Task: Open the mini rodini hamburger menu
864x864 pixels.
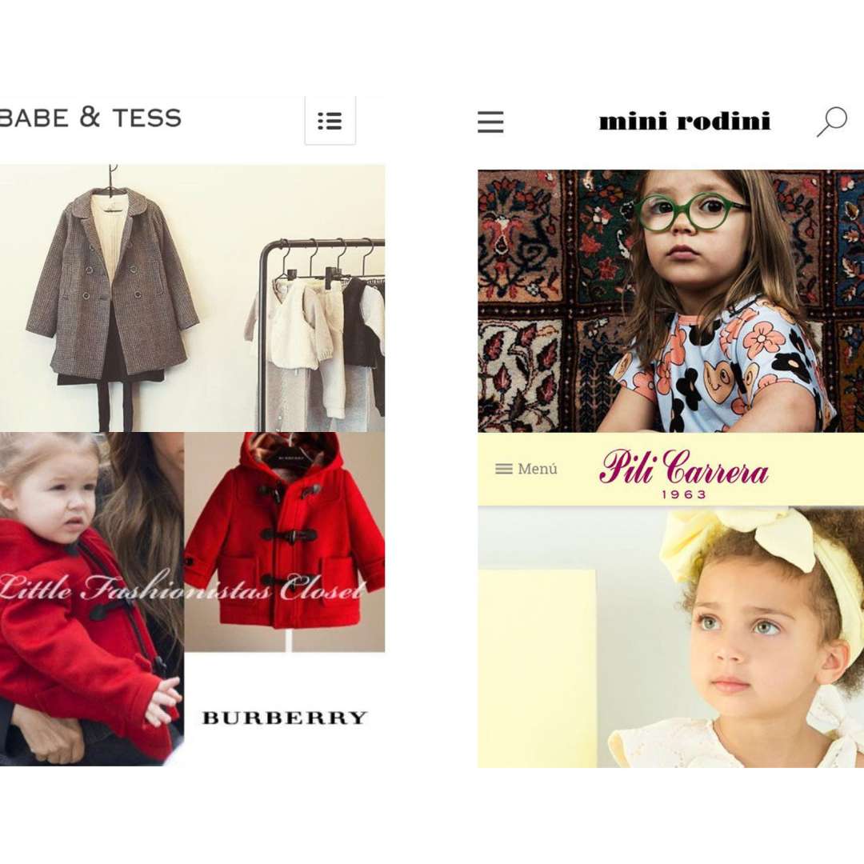Action: (490, 122)
